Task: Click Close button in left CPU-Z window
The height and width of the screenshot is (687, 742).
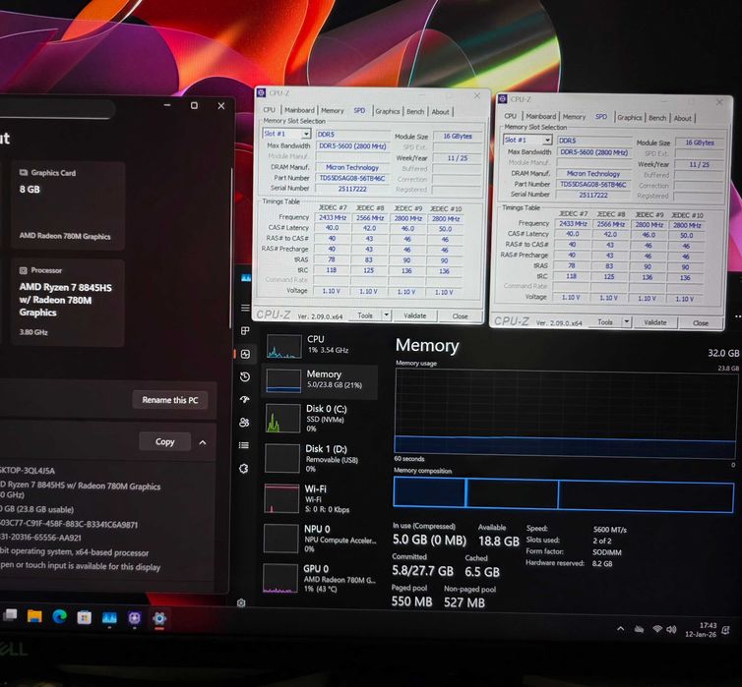Action: tap(460, 316)
